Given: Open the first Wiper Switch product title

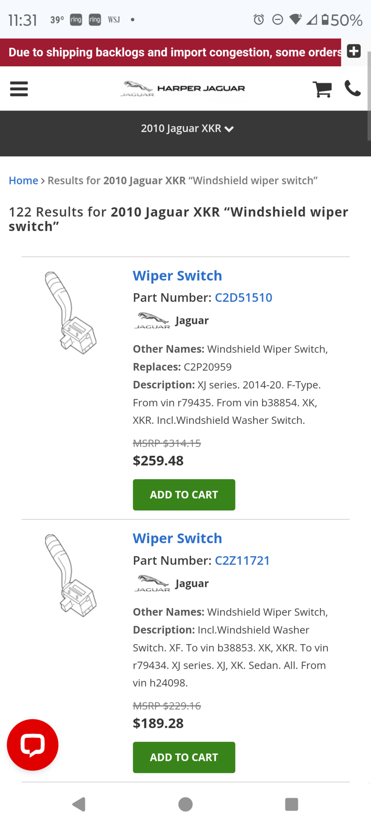Looking at the screenshot, I should 177,276.
